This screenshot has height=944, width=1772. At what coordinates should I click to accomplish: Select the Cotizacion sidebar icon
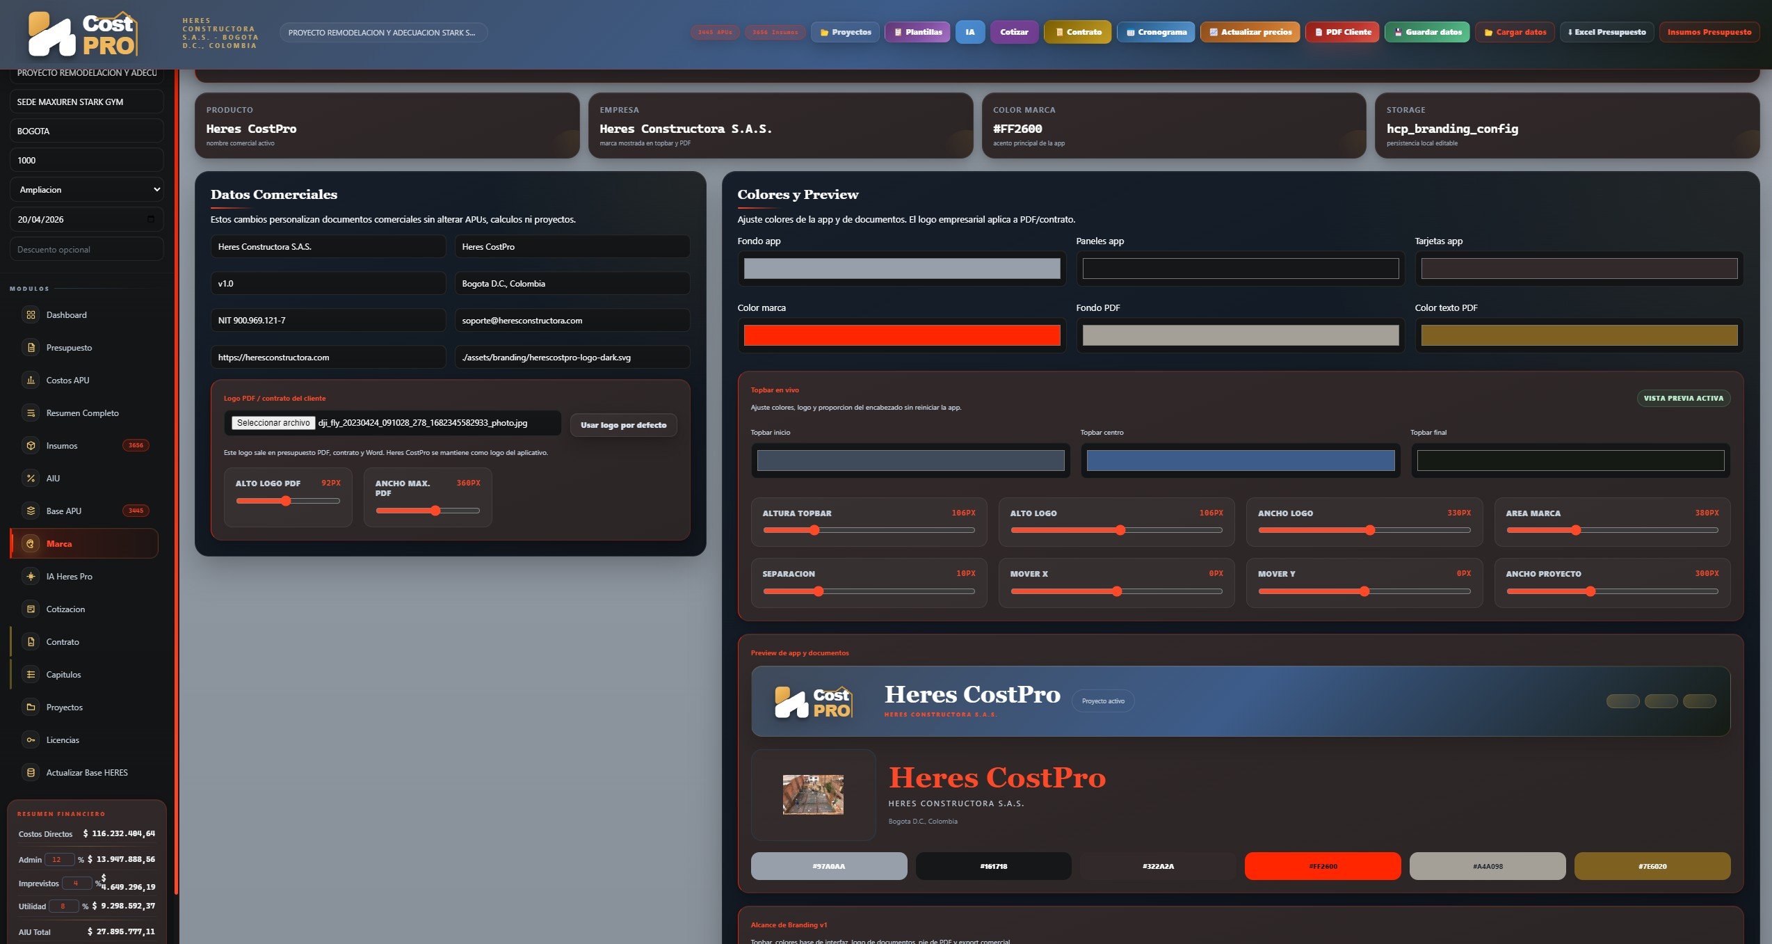click(x=31, y=609)
